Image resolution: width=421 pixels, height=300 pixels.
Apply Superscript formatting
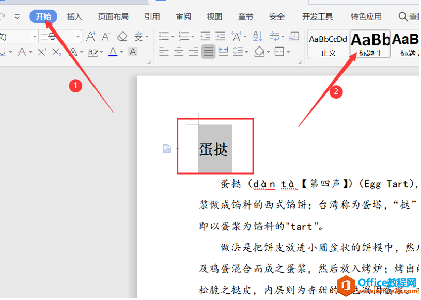coord(42,52)
